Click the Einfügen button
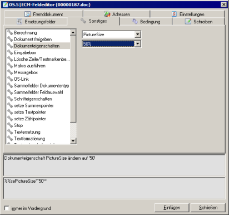 [172, 208]
